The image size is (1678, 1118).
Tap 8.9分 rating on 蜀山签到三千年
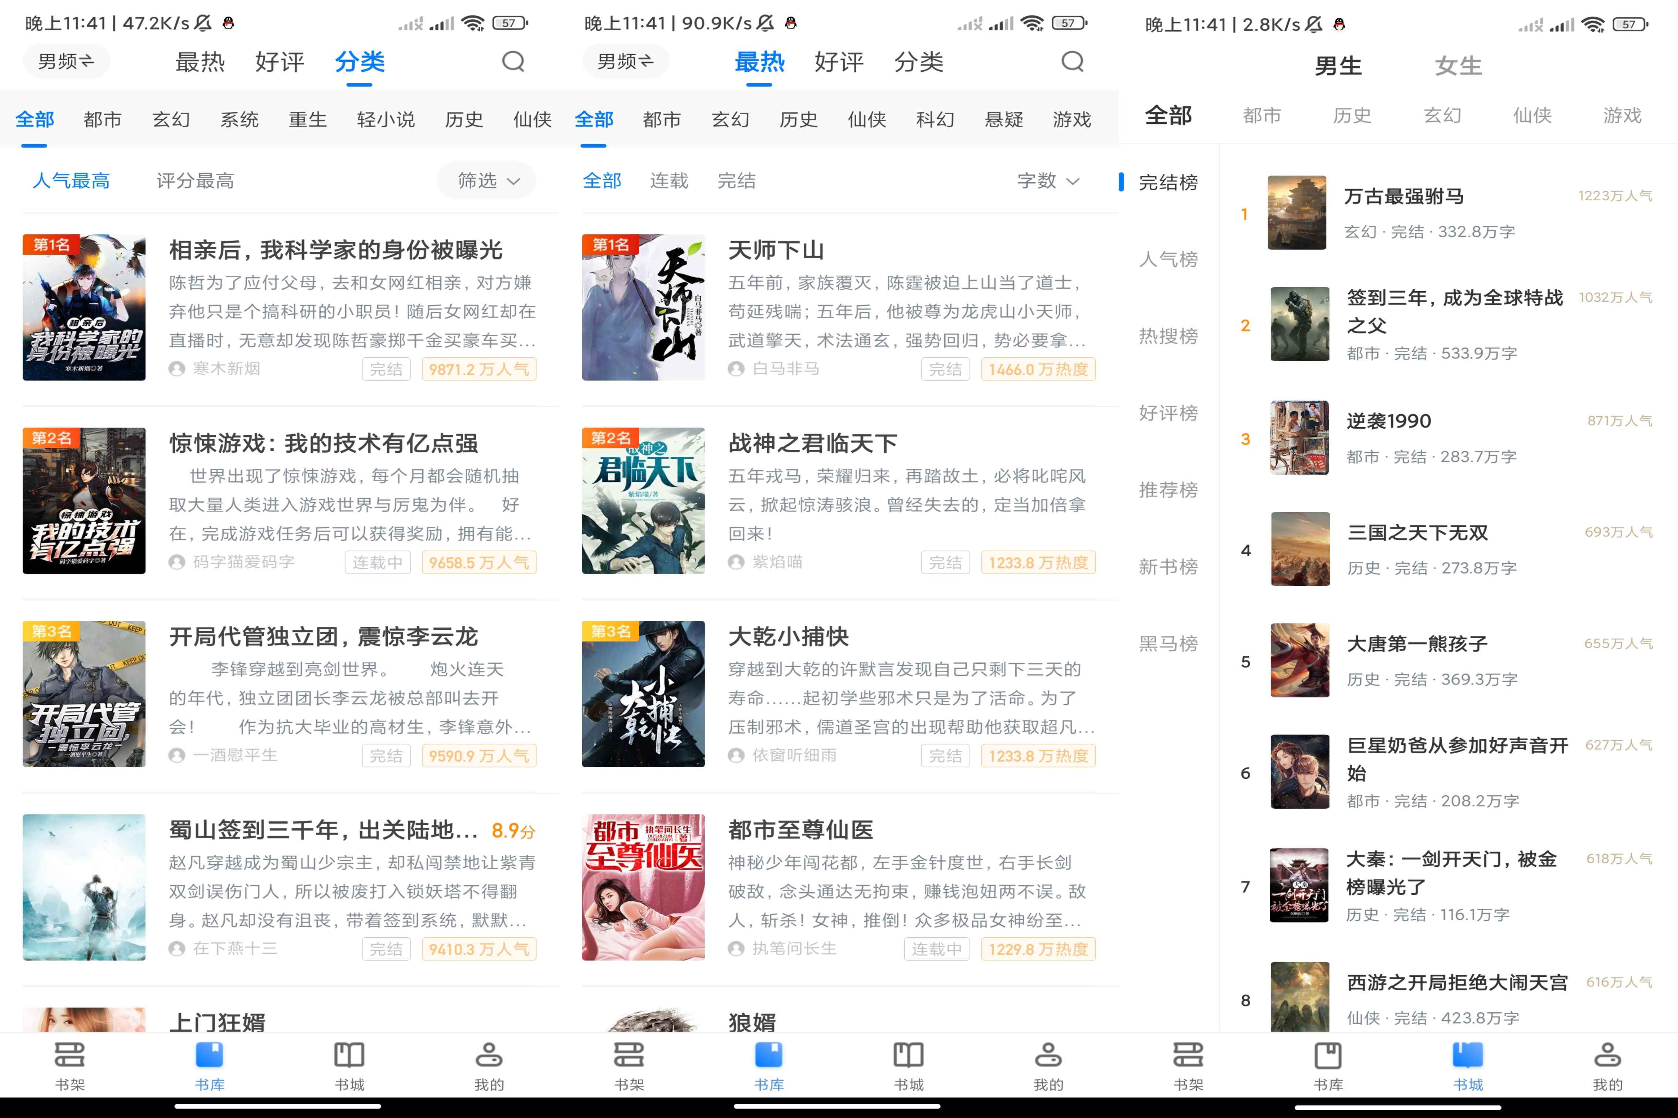pos(513,831)
